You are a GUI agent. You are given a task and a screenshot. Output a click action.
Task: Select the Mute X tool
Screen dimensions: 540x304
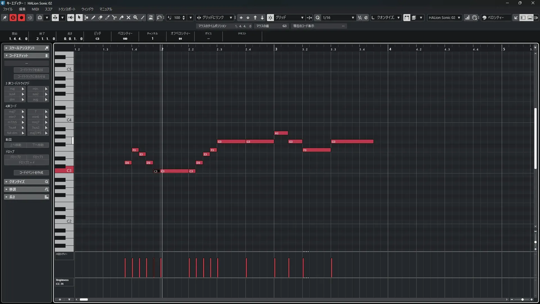129,17
